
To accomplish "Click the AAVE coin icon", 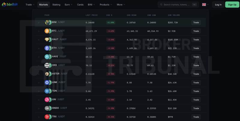I will [47, 57].
